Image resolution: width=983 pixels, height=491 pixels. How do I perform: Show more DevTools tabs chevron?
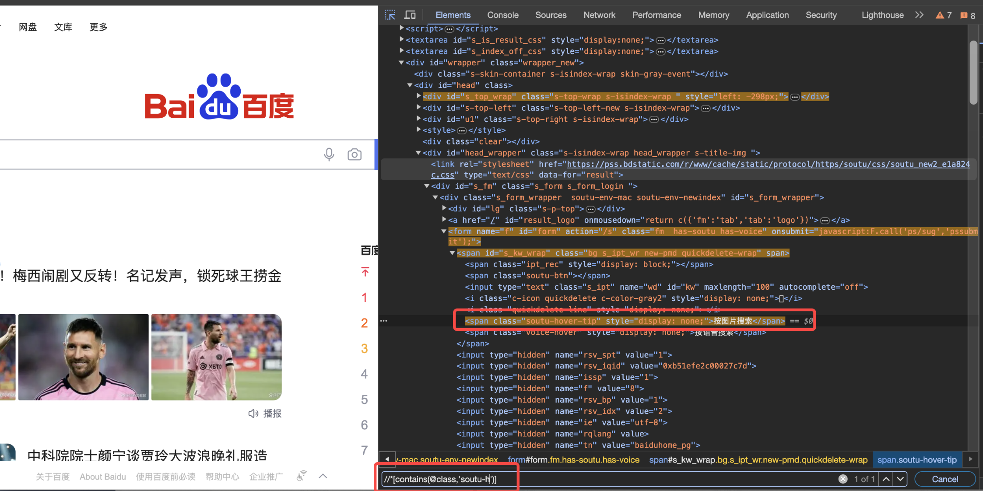(920, 15)
